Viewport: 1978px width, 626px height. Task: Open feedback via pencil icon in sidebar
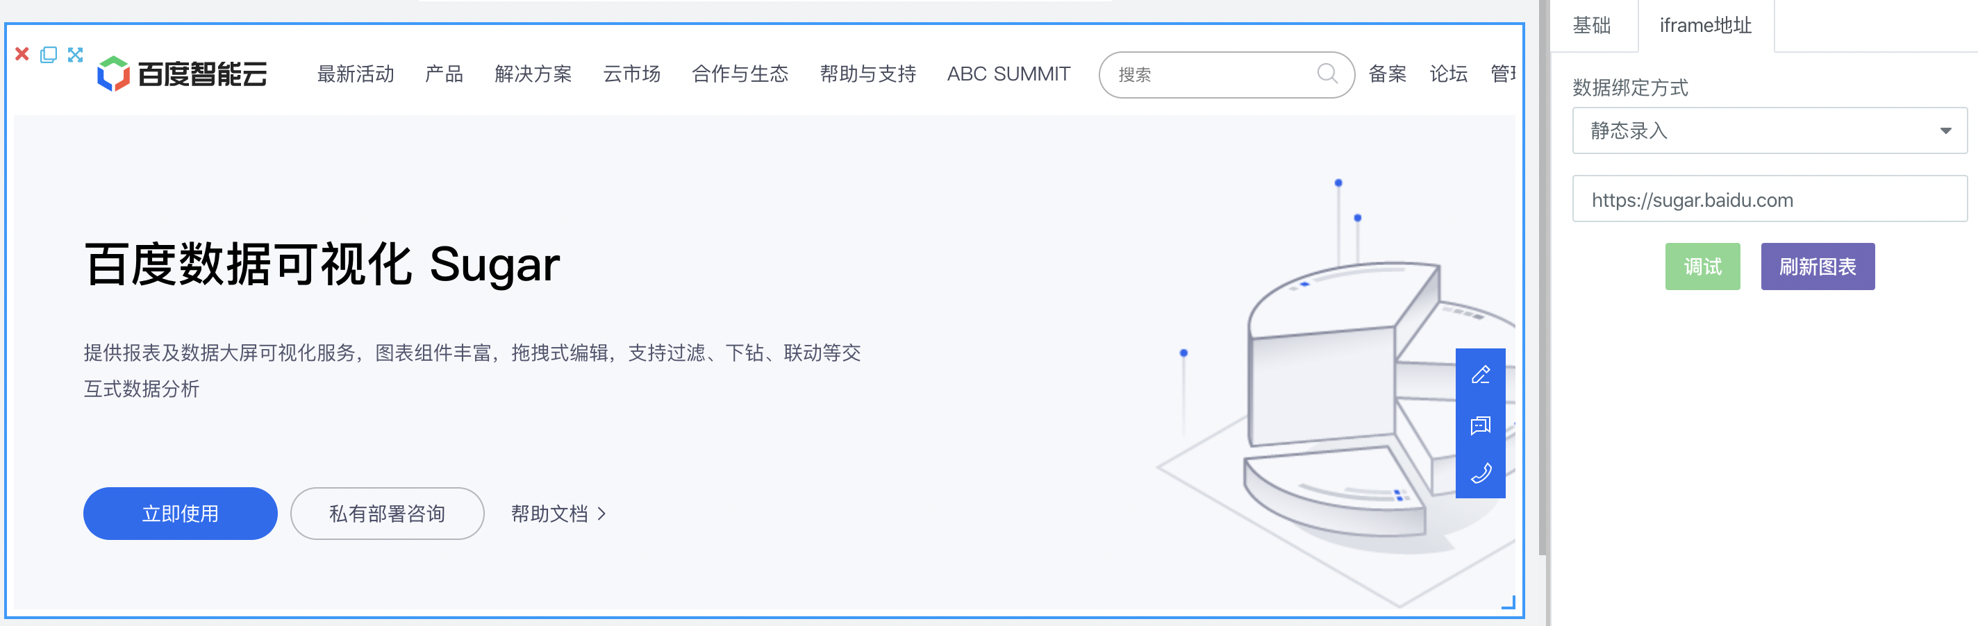coord(1481,374)
